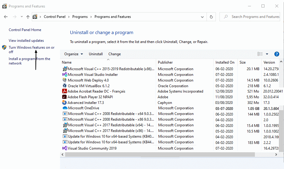Select Adobe Flash Player 32 NPAPI icon

(64, 97)
